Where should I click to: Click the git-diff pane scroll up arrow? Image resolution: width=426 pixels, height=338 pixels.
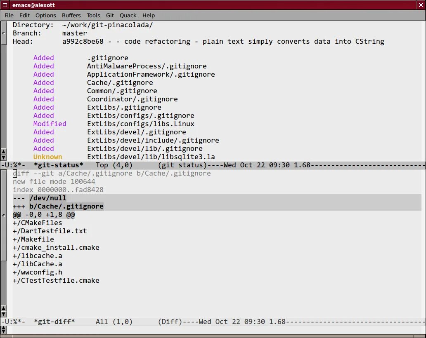click(4, 308)
